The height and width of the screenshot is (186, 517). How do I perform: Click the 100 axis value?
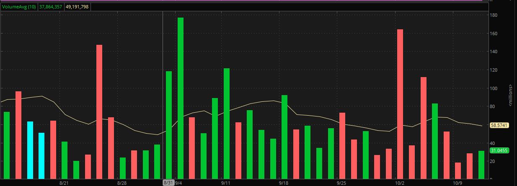494,88
